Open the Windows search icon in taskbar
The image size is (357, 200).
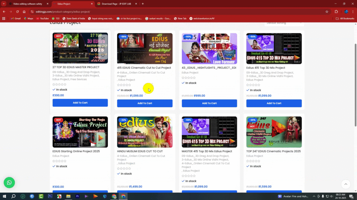(x=14, y=196)
